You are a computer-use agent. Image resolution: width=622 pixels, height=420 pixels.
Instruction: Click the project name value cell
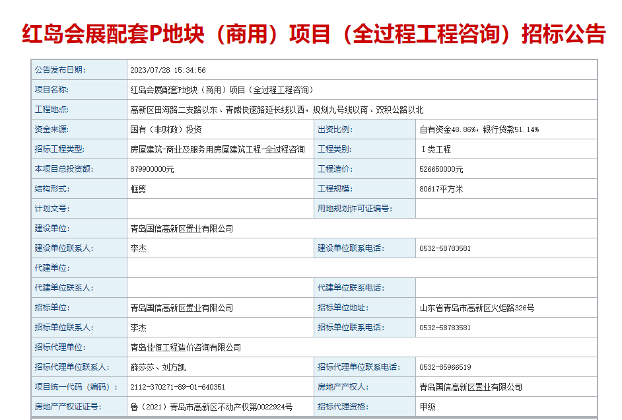(x=222, y=90)
